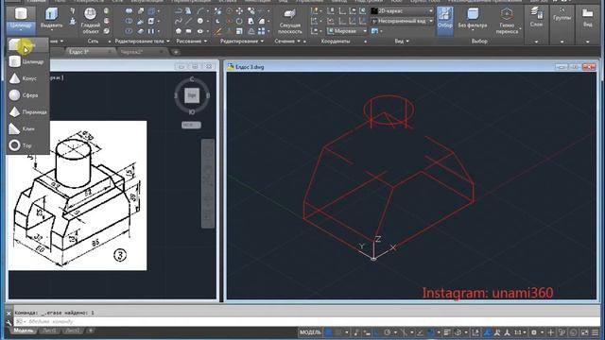Click the command line input field

pos(306,321)
